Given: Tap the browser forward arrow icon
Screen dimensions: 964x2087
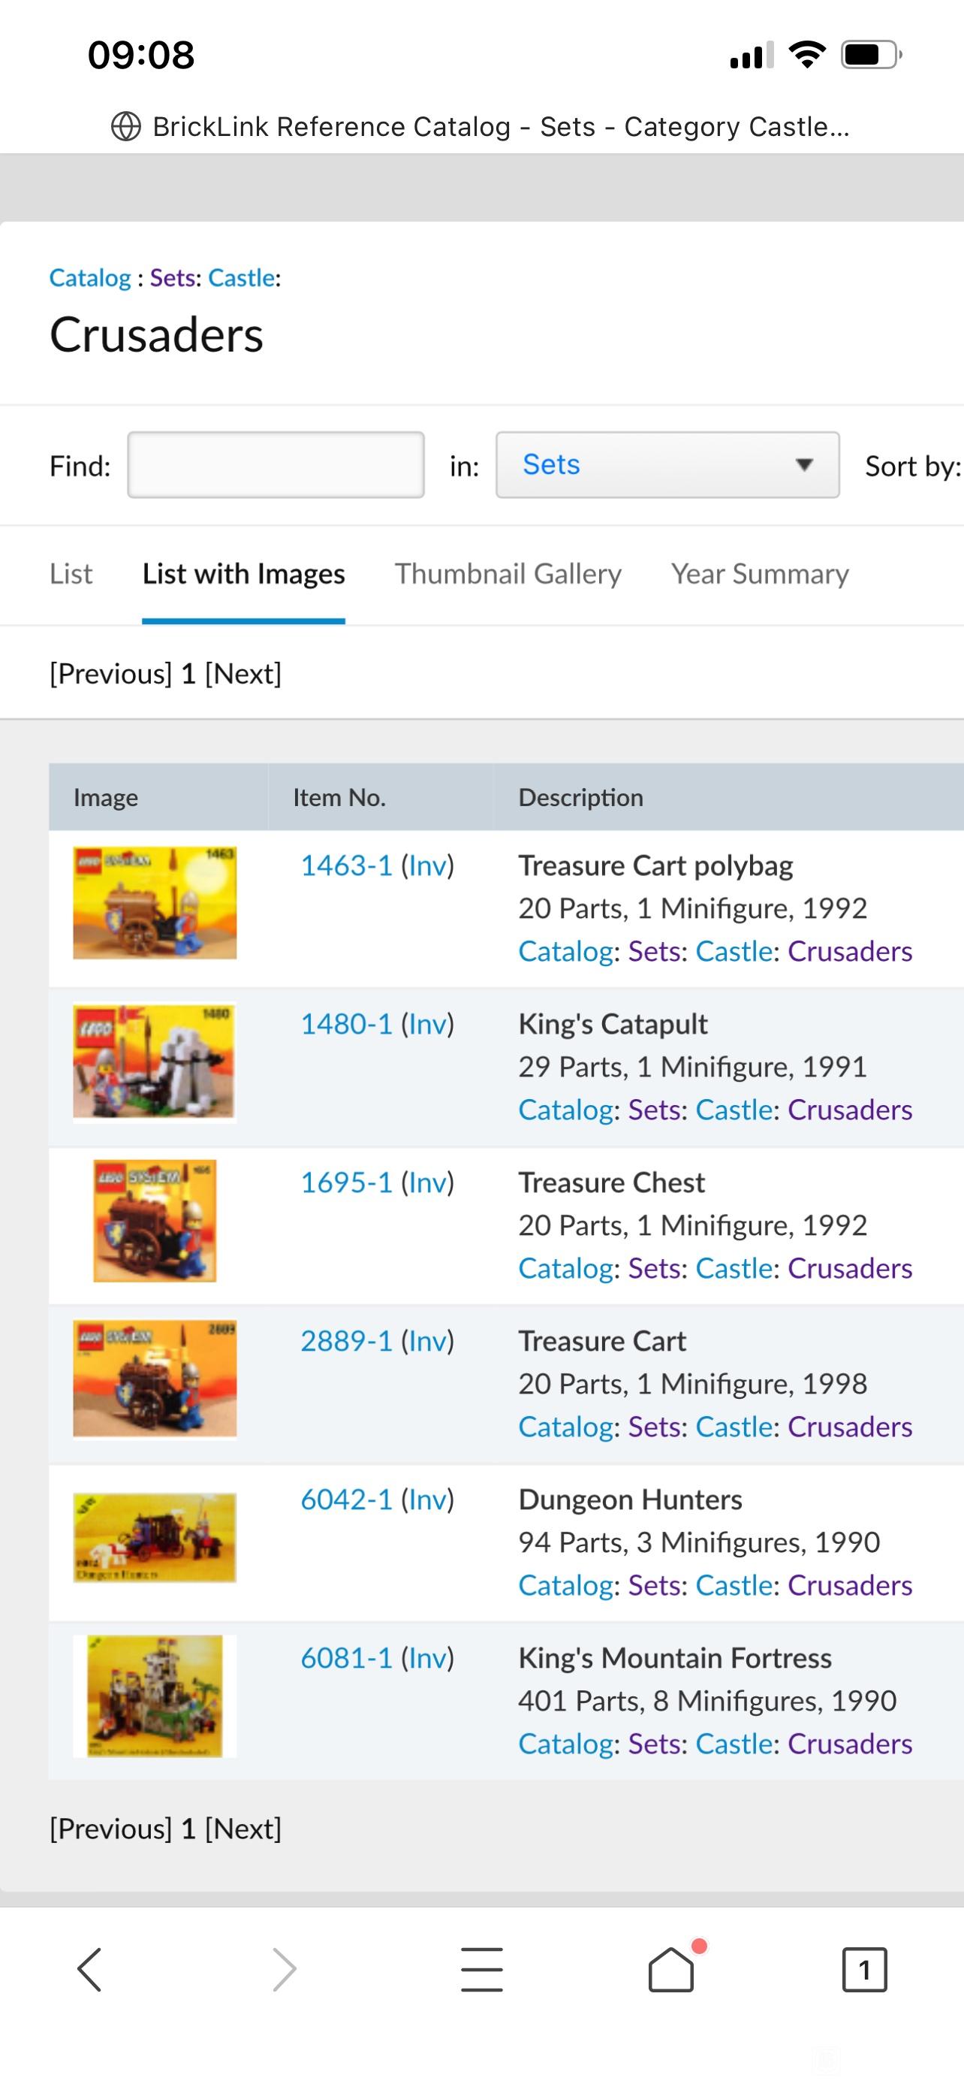Looking at the screenshot, I should [284, 1970].
